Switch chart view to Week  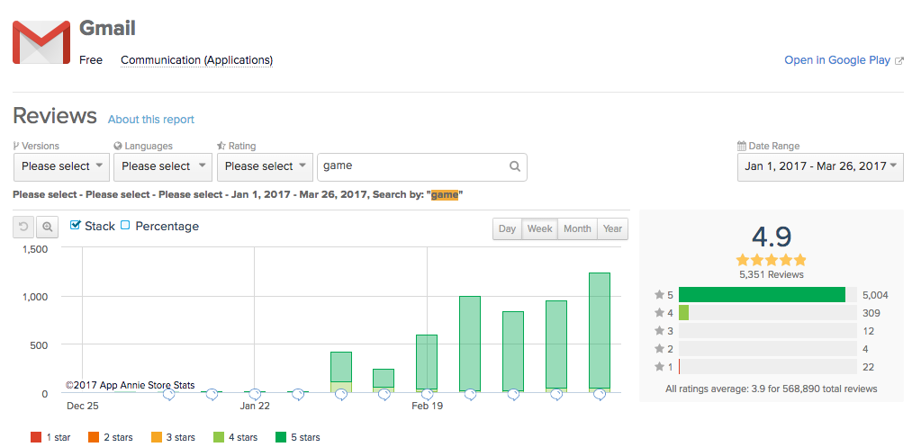click(x=540, y=229)
